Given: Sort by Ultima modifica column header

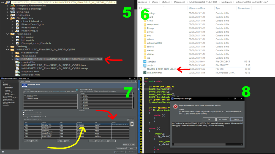Looking at the screenshot, I should coord(197,8).
